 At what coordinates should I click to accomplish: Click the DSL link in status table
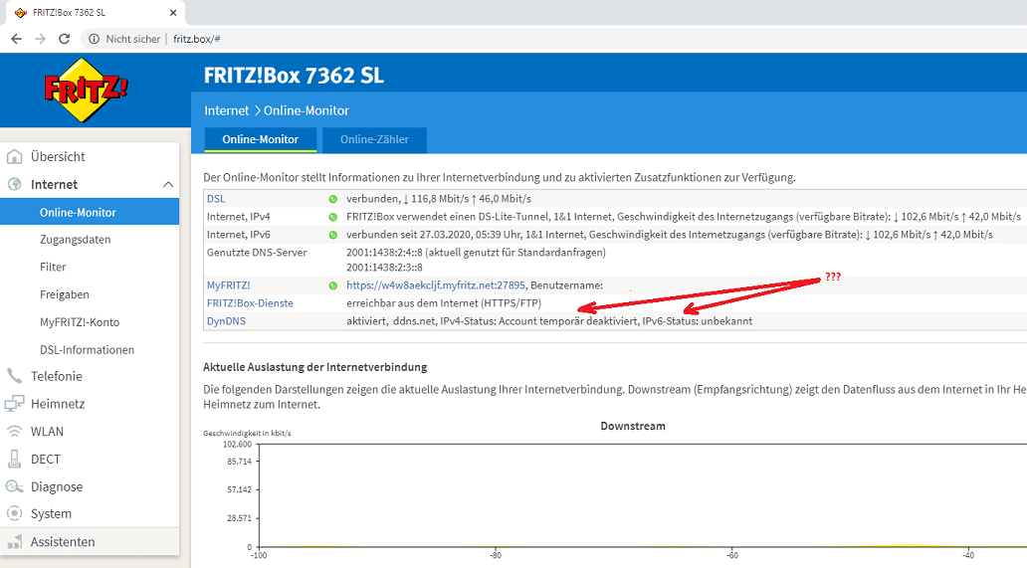click(x=216, y=198)
